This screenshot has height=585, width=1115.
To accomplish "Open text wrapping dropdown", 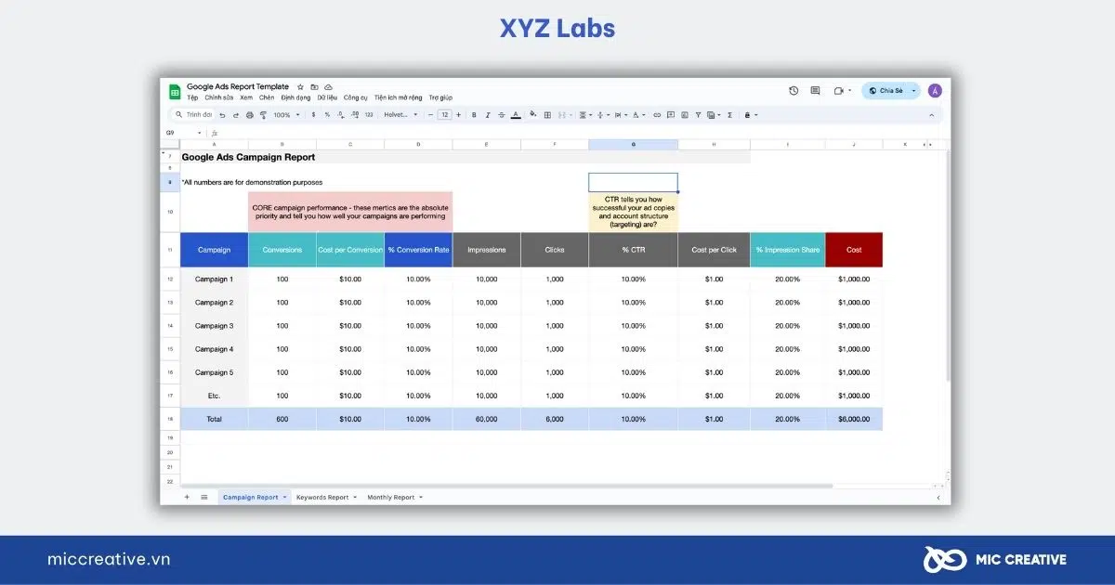I will tap(621, 115).
